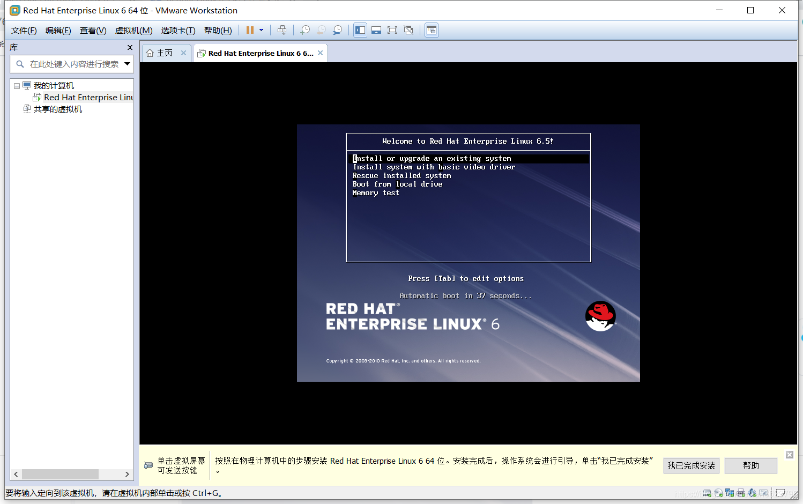Open the snapshot manager
This screenshot has height=504, width=803.
pyautogui.click(x=337, y=30)
